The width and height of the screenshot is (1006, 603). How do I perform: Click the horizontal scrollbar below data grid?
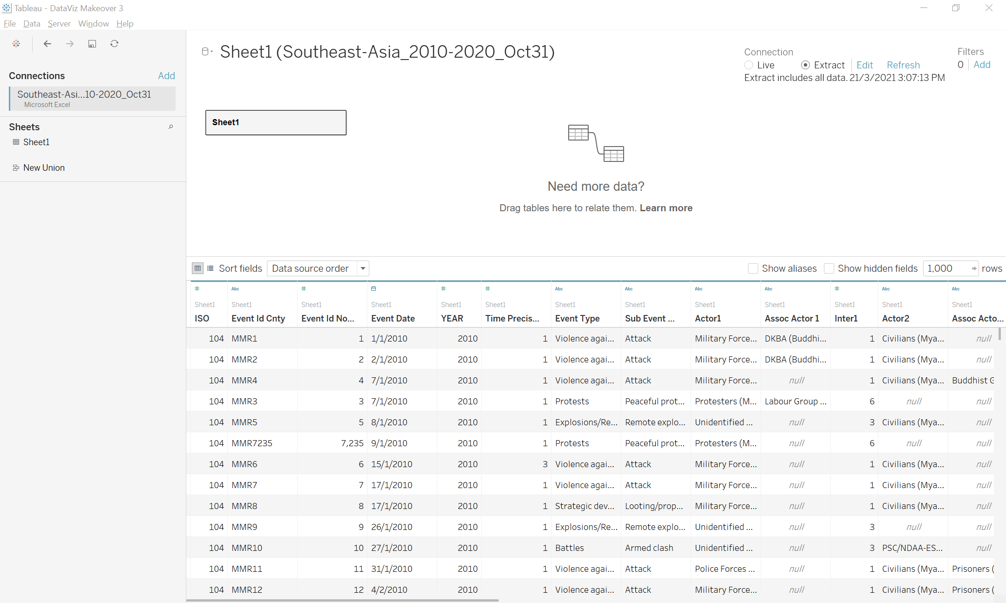coord(342,600)
